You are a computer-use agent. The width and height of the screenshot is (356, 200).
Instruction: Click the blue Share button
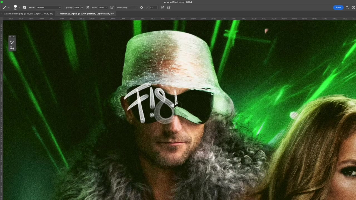pyautogui.click(x=338, y=7)
